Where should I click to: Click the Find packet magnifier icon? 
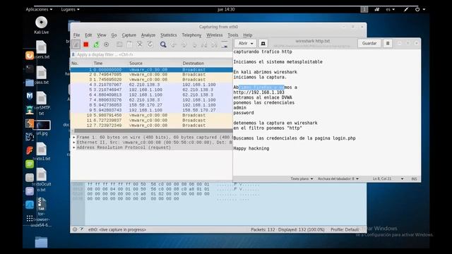[x=163, y=44]
